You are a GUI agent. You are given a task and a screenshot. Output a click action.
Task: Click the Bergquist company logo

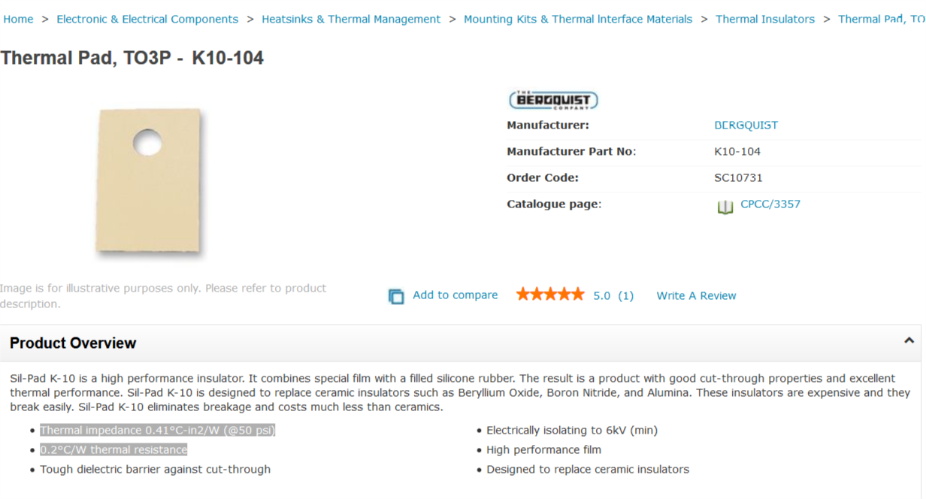point(553,100)
